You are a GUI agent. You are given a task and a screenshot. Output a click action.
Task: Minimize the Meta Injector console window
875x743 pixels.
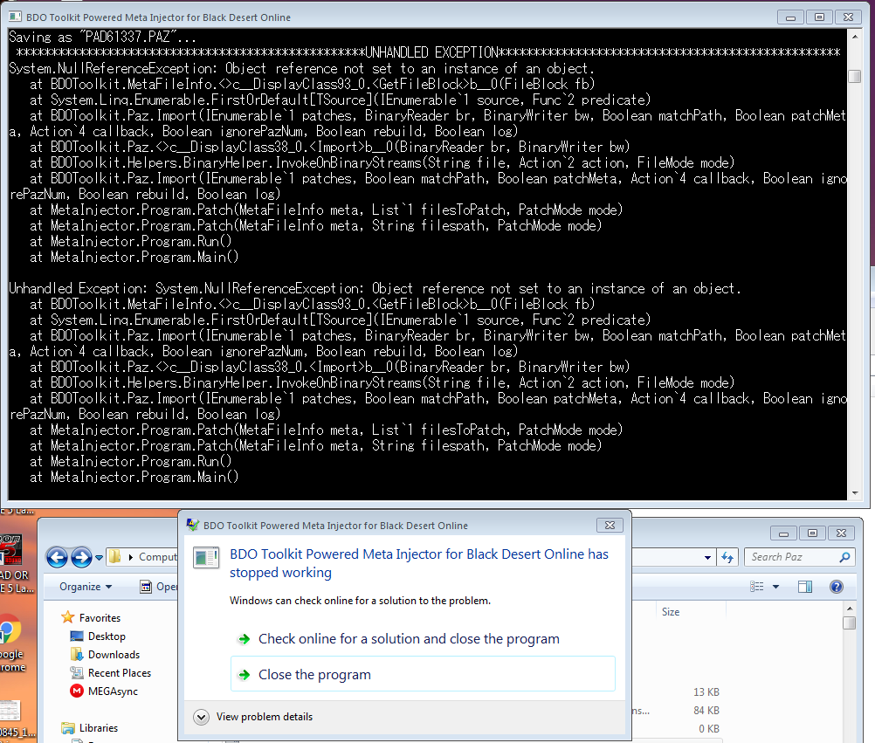pos(790,17)
